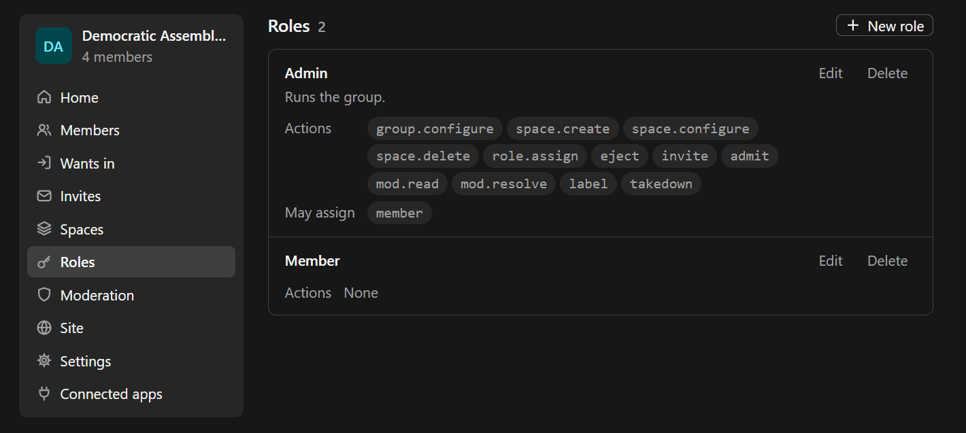The width and height of the screenshot is (966, 433).
Task: Click the Democratic Assembly group name
Action: 154,36
